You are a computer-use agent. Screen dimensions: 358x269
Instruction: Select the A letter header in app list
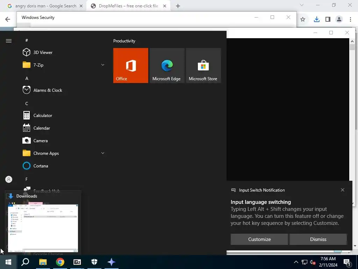(x=27, y=78)
